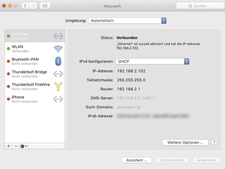The height and width of the screenshot is (169, 225).
Task: Close the window with red button
Action: pos(4,6)
